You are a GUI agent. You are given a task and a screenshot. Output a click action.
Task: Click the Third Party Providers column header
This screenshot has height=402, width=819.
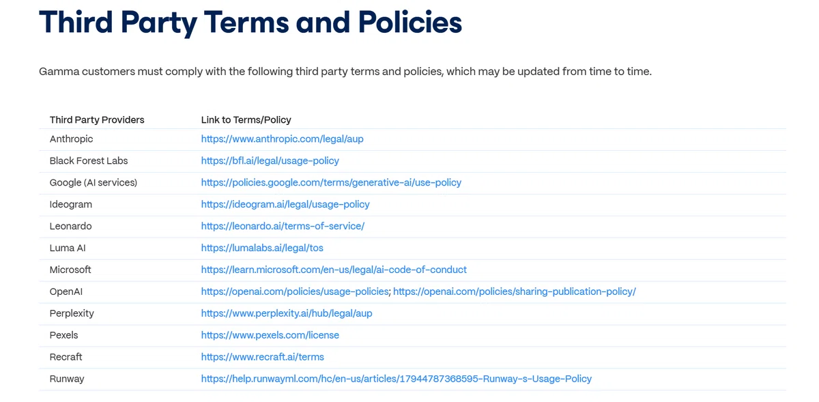97,119
